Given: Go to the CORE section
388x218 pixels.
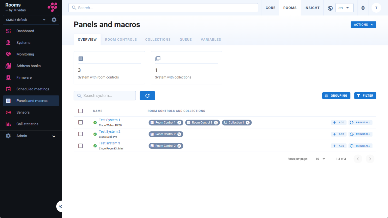Looking at the screenshot, I should 271,8.
